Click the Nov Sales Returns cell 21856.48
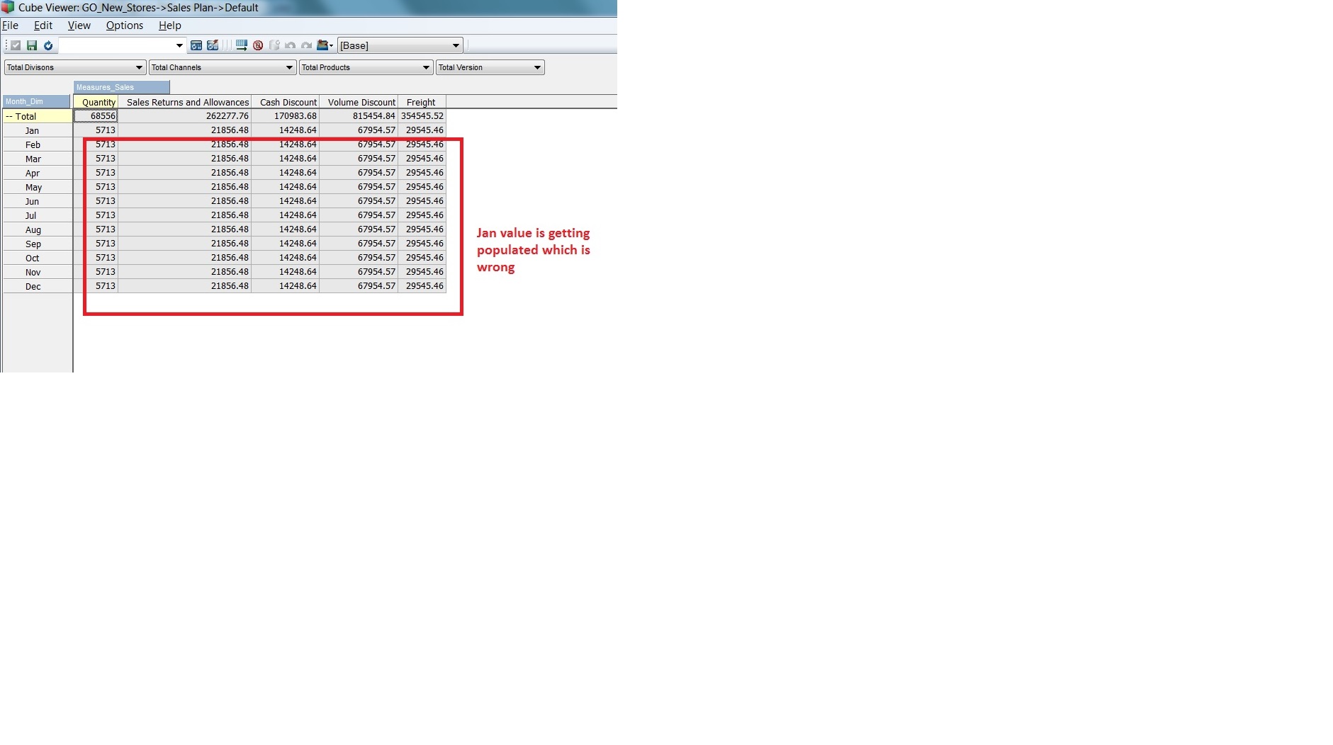1333x745 pixels. tap(184, 272)
